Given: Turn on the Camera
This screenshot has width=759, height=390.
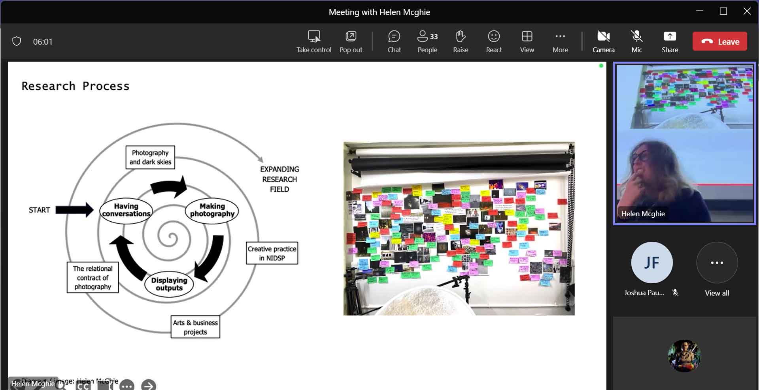Looking at the screenshot, I should (x=603, y=41).
